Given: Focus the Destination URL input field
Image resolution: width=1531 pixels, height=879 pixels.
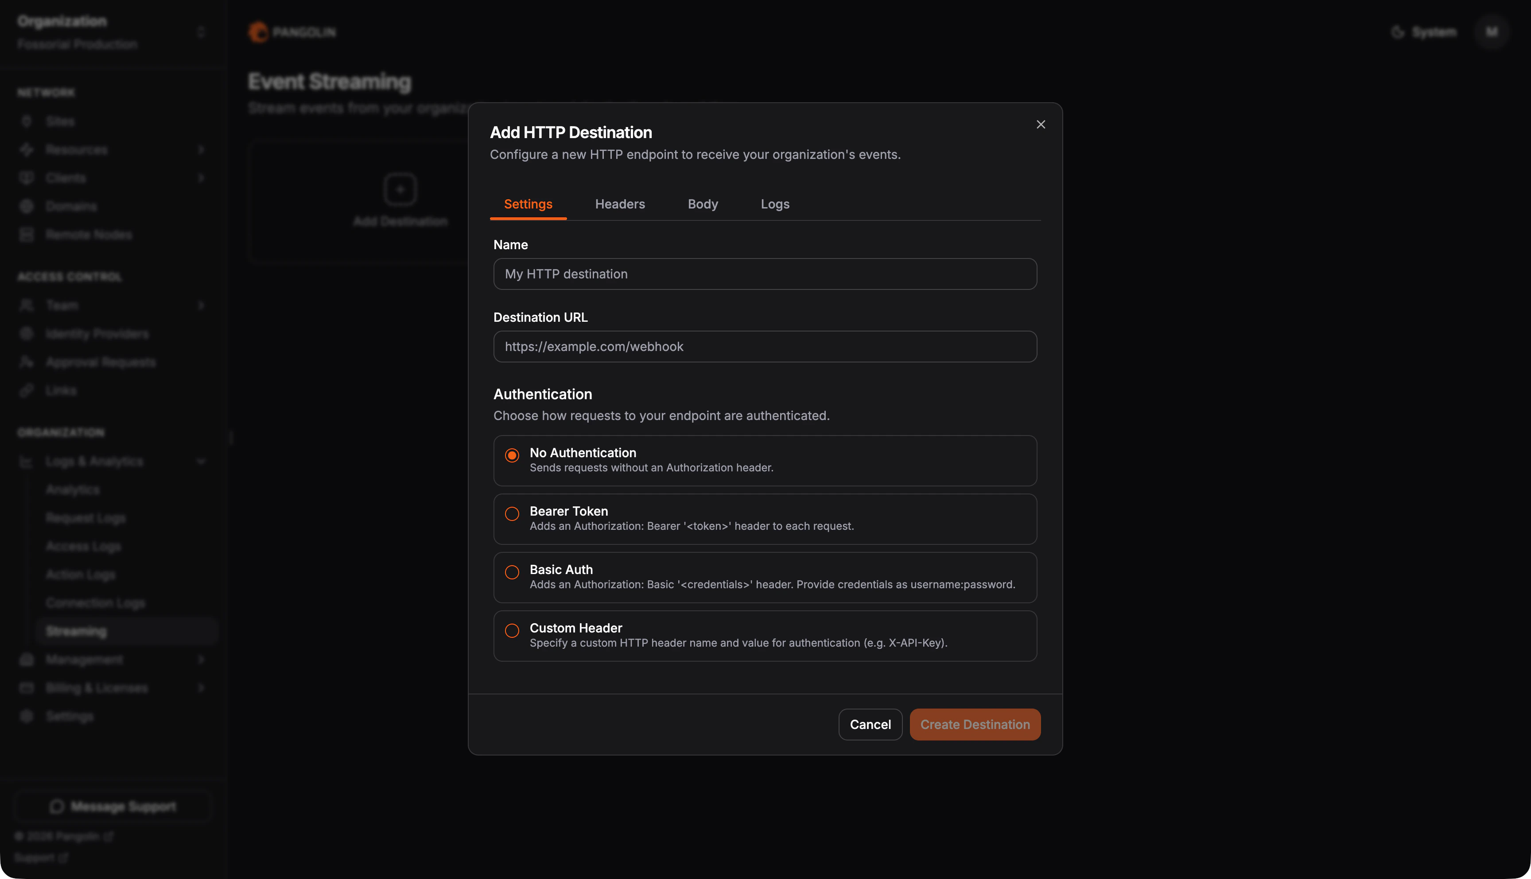Looking at the screenshot, I should 765,347.
